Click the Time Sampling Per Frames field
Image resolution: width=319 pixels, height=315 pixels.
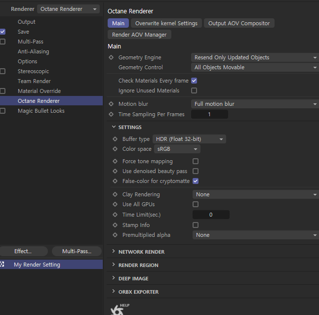[209, 114]
